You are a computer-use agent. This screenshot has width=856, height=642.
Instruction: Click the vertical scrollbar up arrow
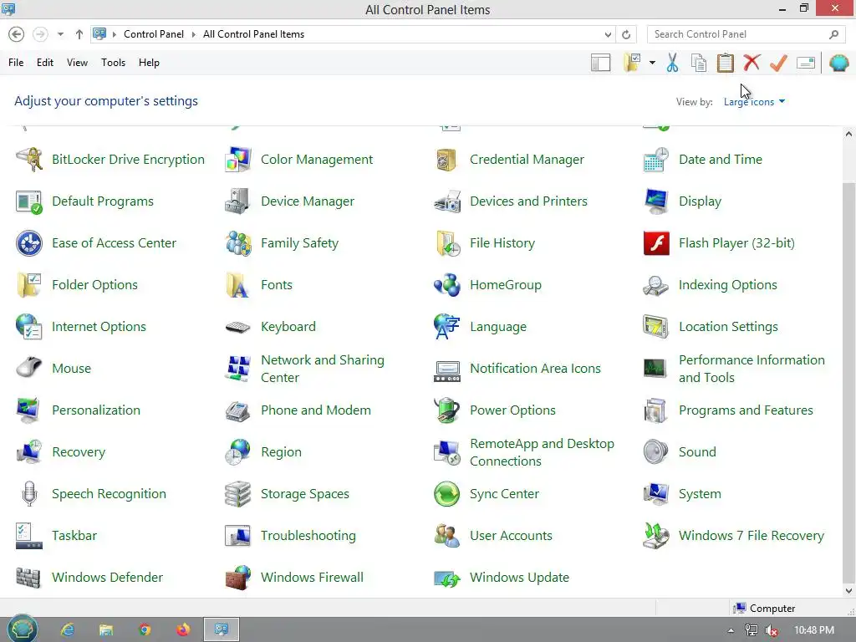pyautogui.click(x=849, y=134)
